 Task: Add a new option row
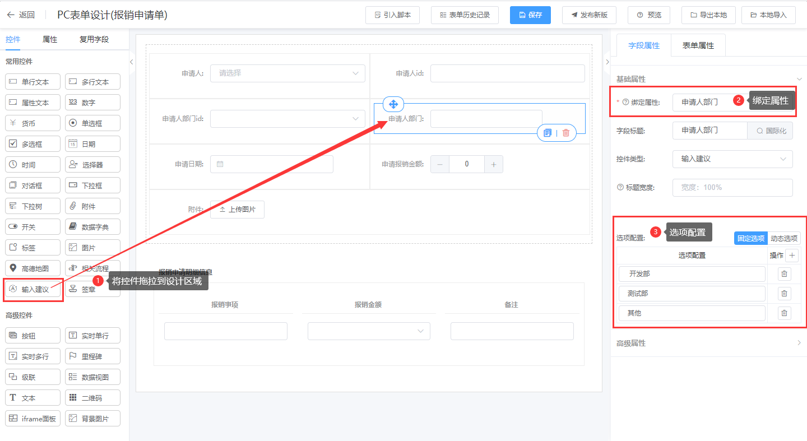792,256
